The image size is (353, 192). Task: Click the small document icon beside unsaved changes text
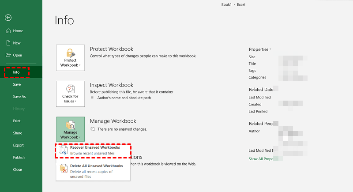92,129
